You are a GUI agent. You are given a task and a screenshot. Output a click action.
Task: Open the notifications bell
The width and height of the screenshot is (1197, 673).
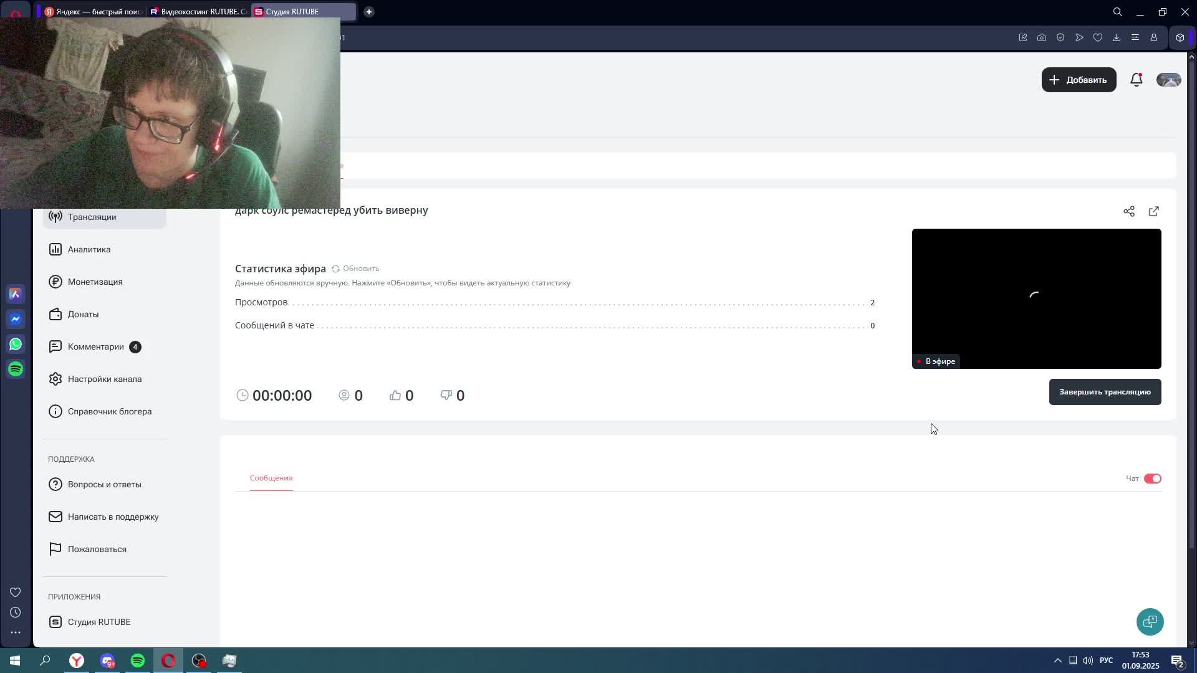click(x=1136, y=80)
